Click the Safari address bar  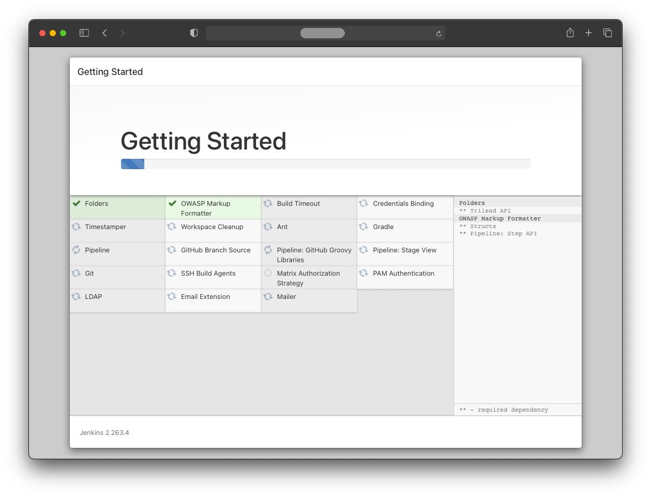click(x=322, y=33)
